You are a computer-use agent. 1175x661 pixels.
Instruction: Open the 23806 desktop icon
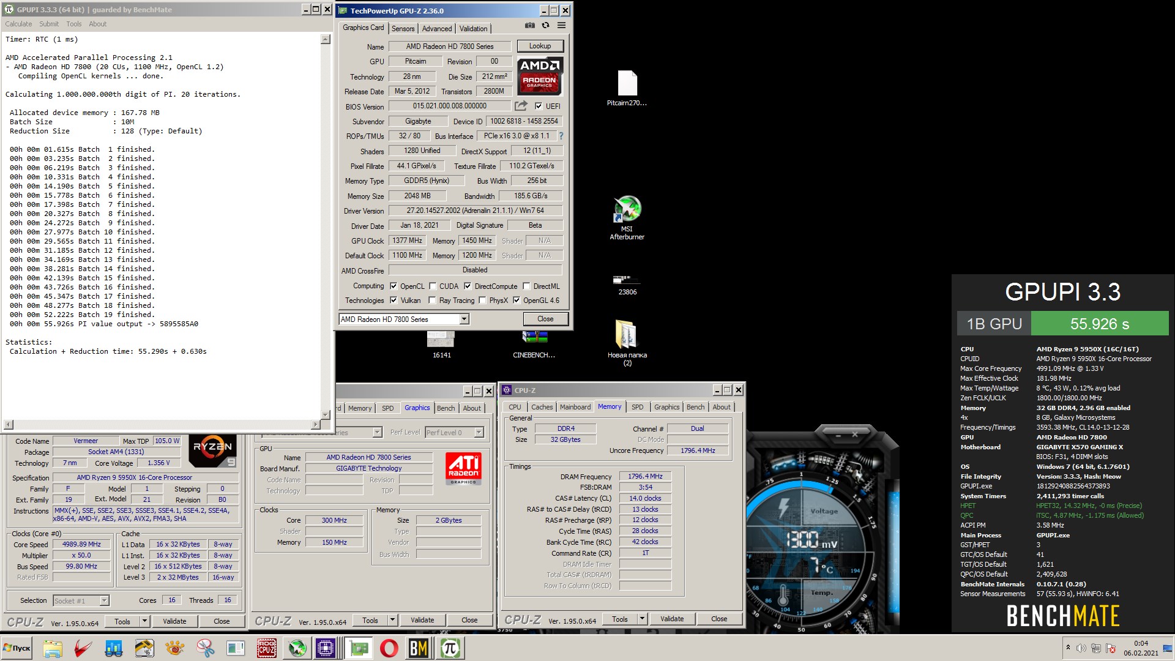click(x=627, y=285)
